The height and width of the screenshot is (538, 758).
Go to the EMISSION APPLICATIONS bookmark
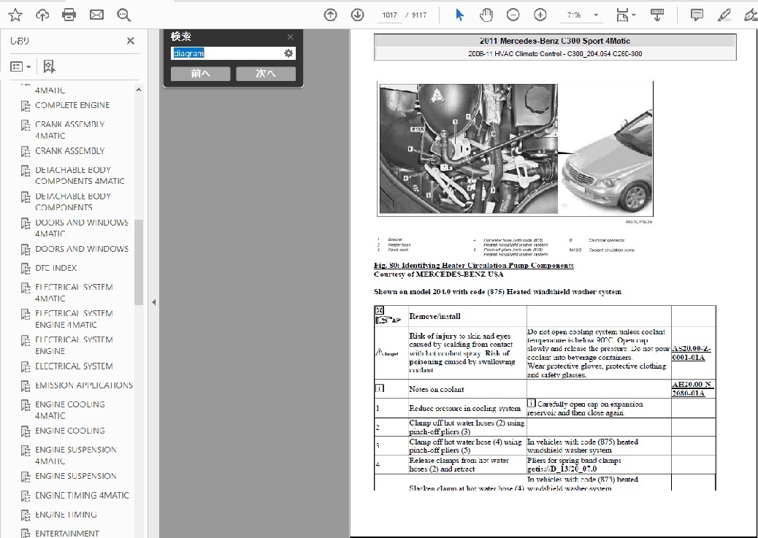pos(84,385)
